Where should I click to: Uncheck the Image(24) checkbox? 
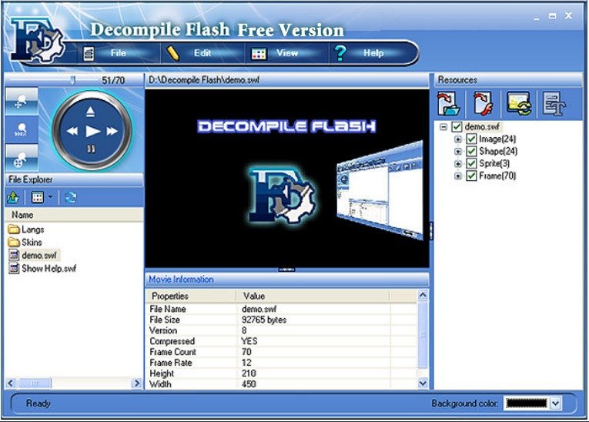coord(471,139)
